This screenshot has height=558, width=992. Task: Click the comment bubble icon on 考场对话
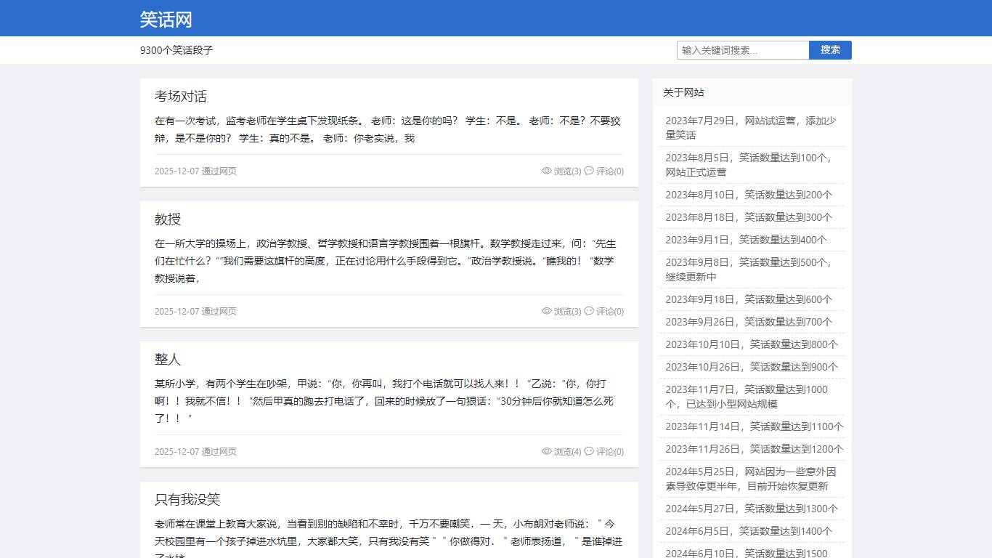(589, 171)
